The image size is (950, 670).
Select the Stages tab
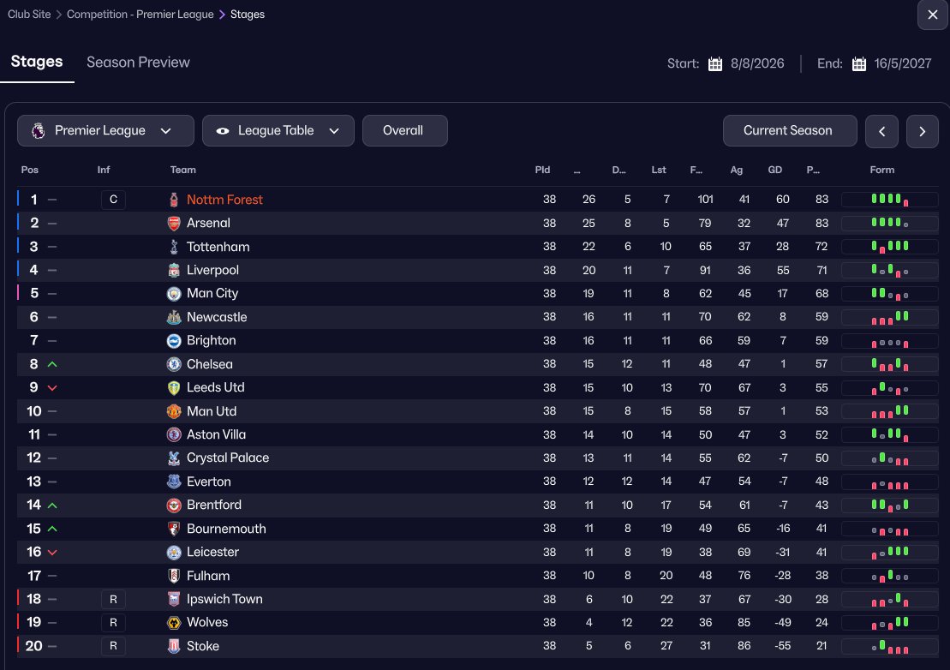pos(37,63)
